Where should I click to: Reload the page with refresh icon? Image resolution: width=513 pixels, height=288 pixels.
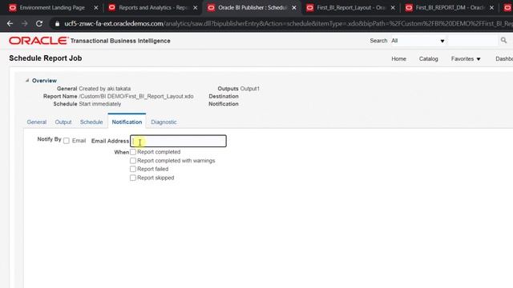(39, 23)
